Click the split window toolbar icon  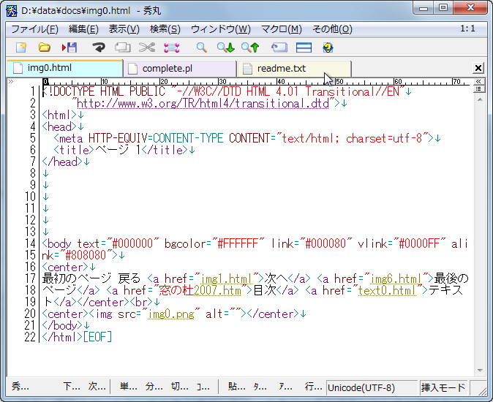[304, 48]
